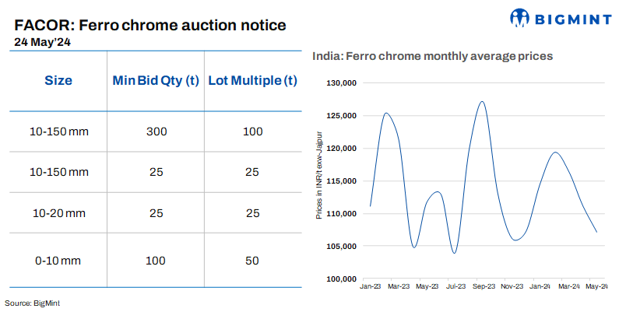Screen dimensions: 626x312
Task: Click the 100,000 y-axis label
Action: pyautogui.click(x=341, y=279)
